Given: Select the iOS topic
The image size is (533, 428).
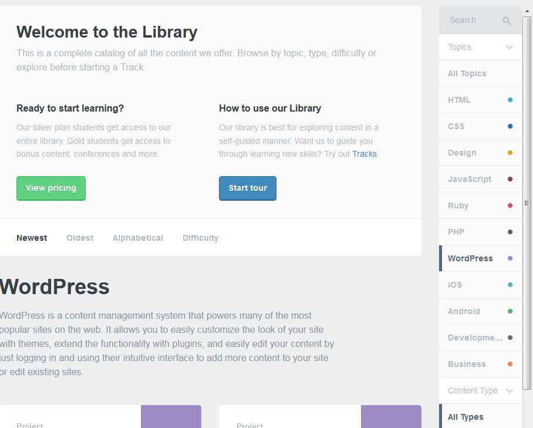Looking at the screenshot, I should 480,285.
